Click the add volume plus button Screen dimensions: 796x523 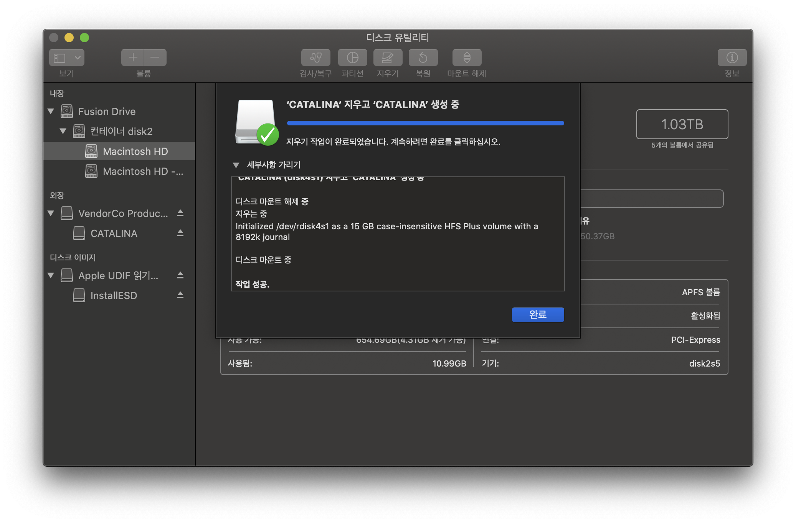coord(133,58)
